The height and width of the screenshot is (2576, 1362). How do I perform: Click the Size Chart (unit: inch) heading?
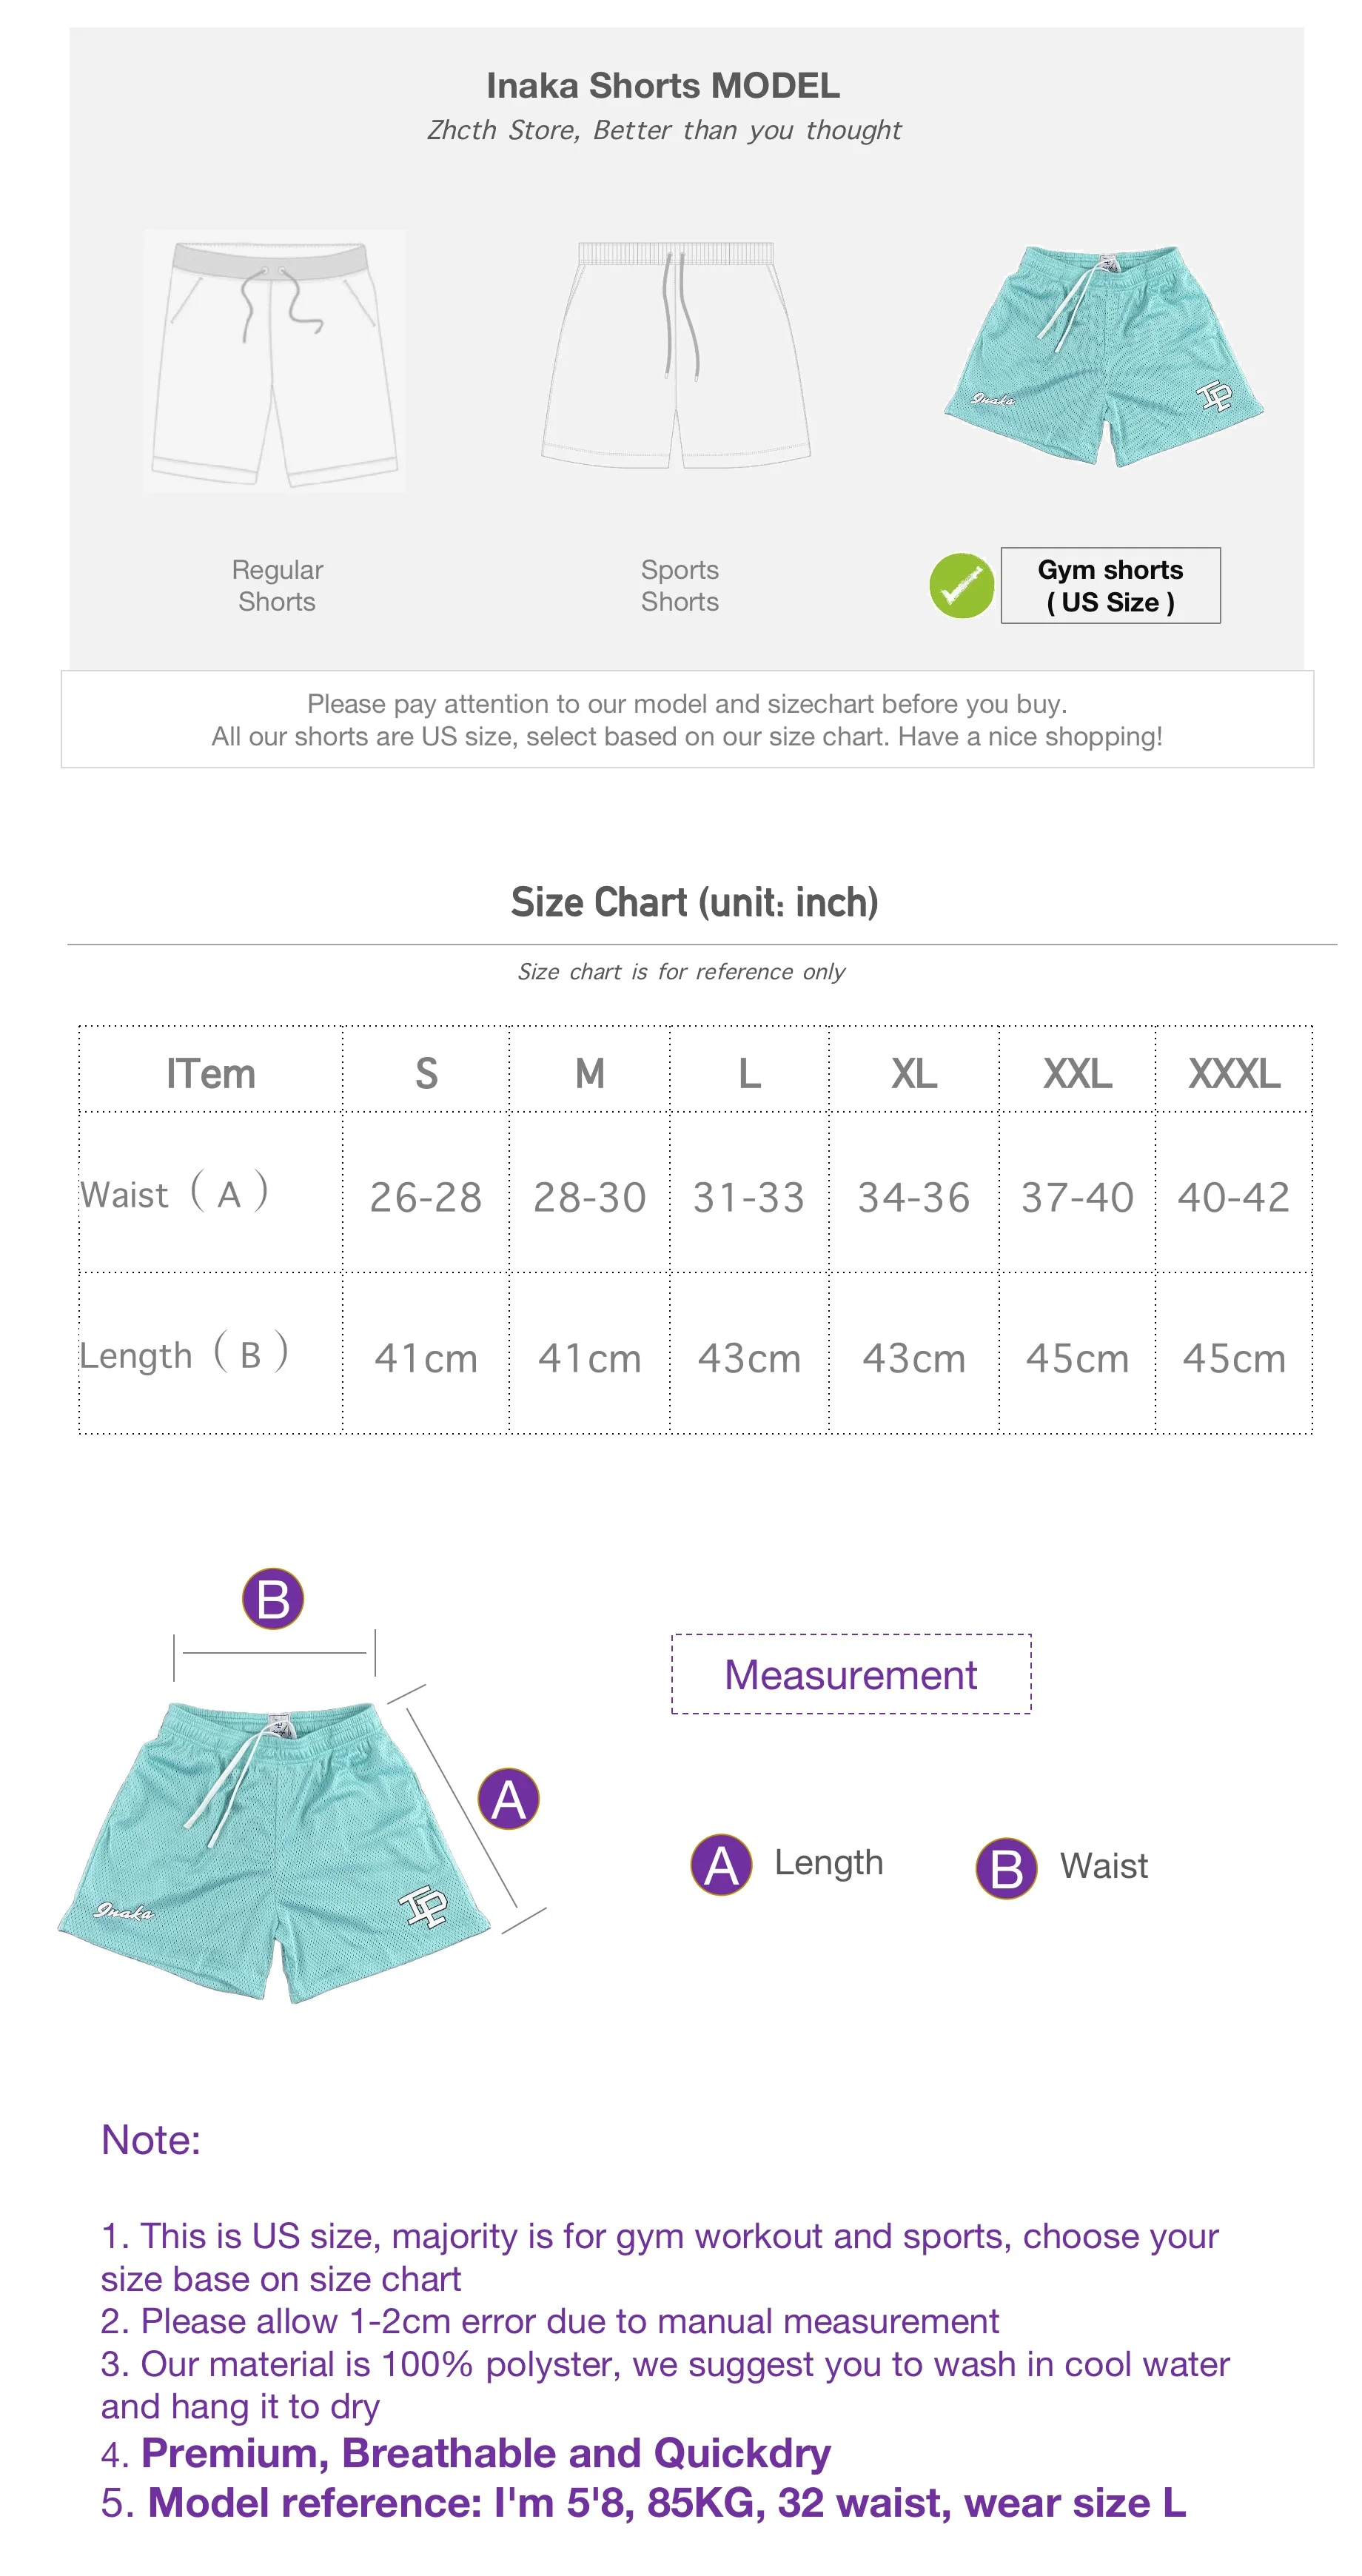(x=694, y=902)
